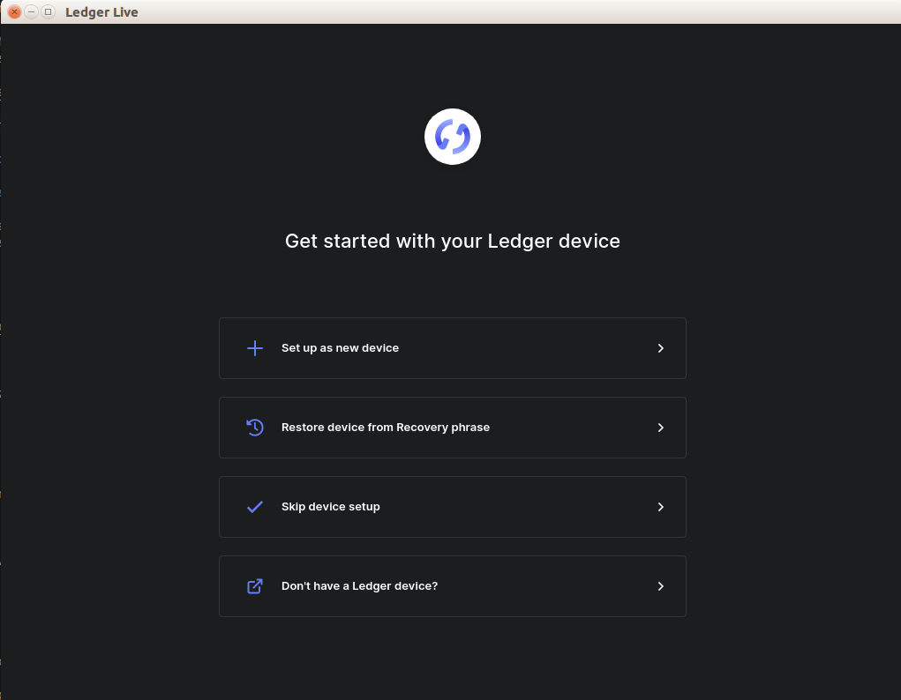This screenshot has width=901, height=700.
Task: Minimize the Ledger Live window
Action: 32,12
